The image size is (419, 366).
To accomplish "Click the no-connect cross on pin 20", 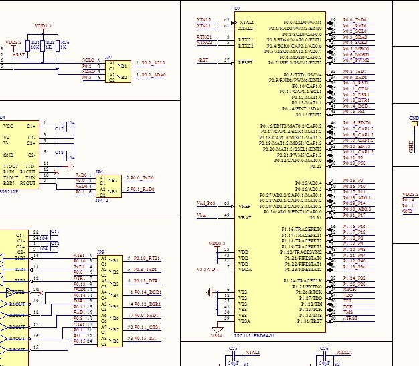I will (41, 293).
